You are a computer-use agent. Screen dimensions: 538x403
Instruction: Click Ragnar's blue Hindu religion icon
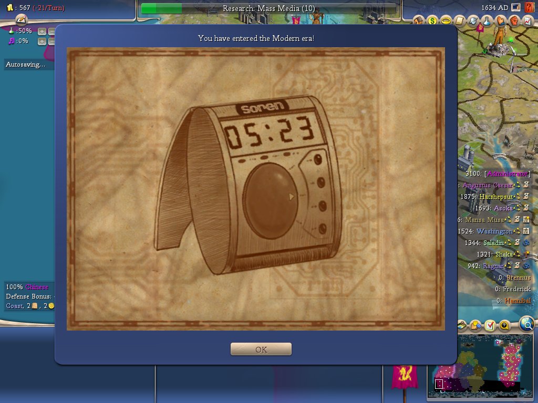(526, 266)
